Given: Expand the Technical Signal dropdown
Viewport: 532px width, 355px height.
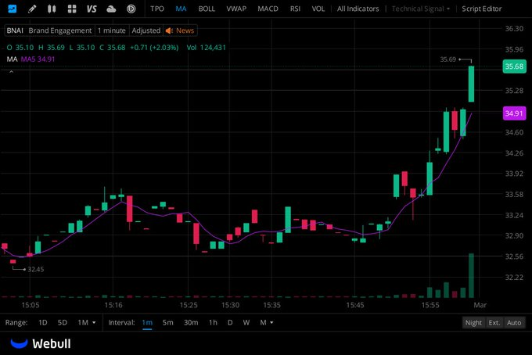Looking at the screenshot, I should pyautogui.click(x=421, y=9).
